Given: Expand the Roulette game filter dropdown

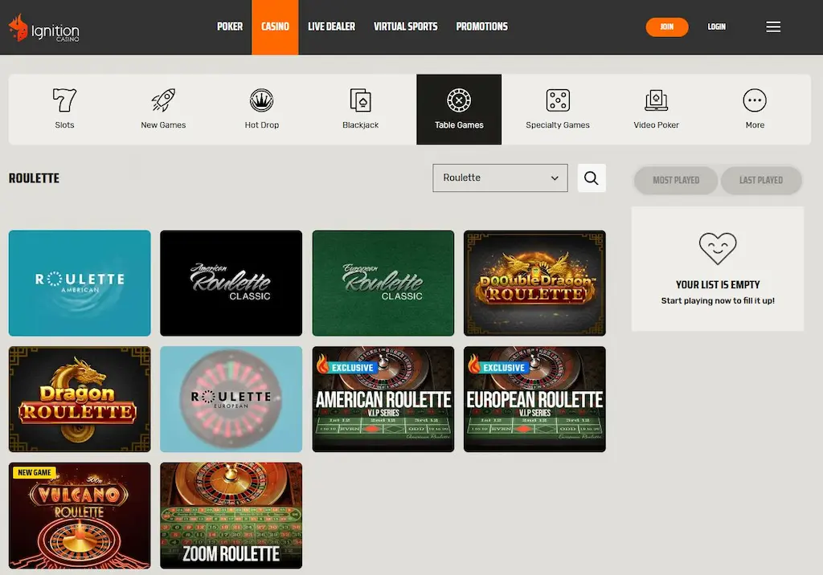Looking at the screenshot, I should click(x=500, y=177).
